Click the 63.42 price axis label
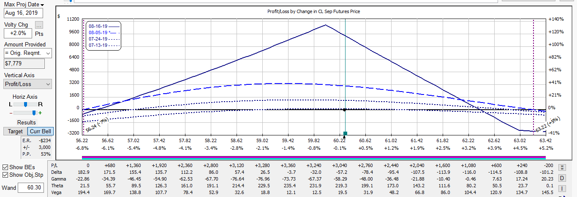Screen dimensions: 577x197 [x=545, y=140]
